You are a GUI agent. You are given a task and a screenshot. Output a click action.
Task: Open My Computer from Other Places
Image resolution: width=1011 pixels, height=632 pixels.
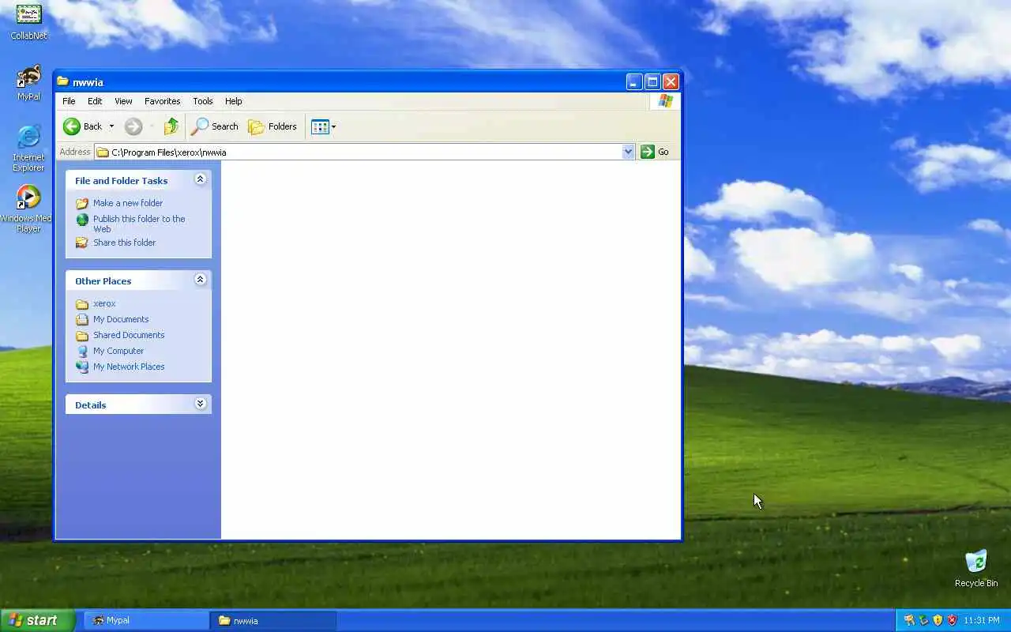[x=118, y=351]
